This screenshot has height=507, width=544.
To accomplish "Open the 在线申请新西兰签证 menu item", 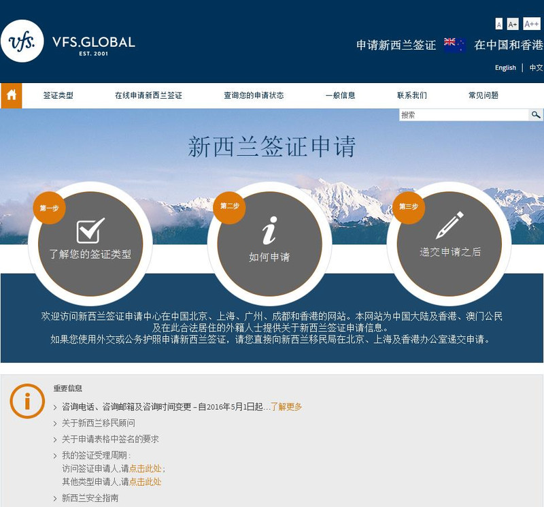I will point(148,96).
